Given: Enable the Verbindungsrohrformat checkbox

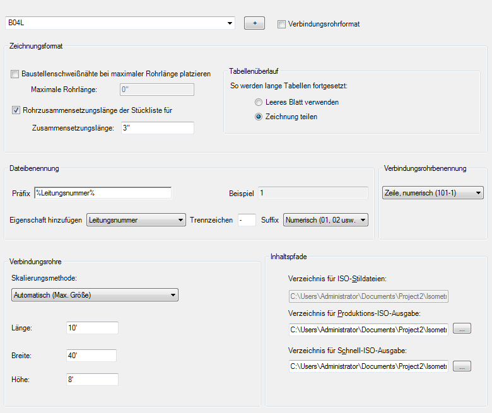Looking at the screenshot, I should [281, 24].
